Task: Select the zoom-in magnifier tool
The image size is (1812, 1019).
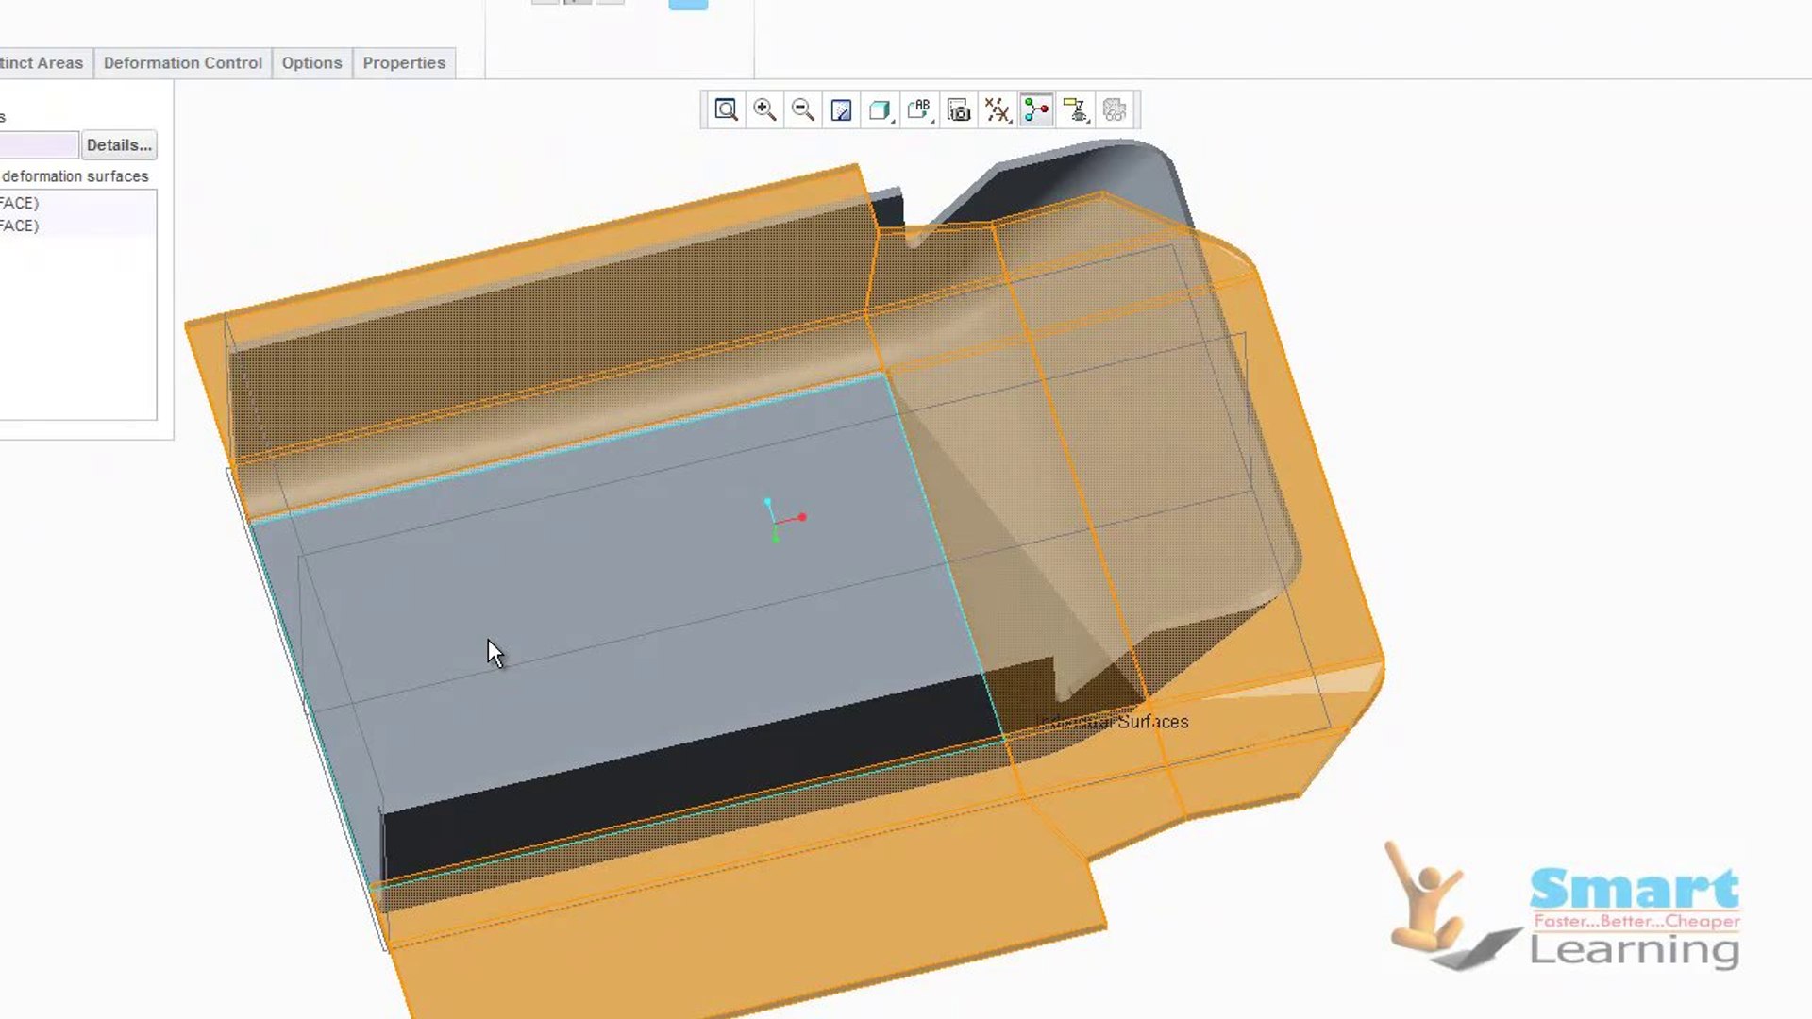Action: 765,110
